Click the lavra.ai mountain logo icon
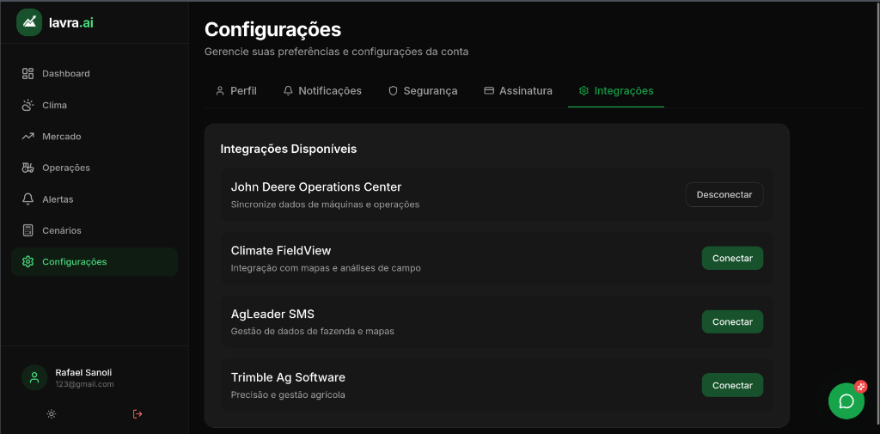This screenshot has height=434, width=880. click(29, 22)
